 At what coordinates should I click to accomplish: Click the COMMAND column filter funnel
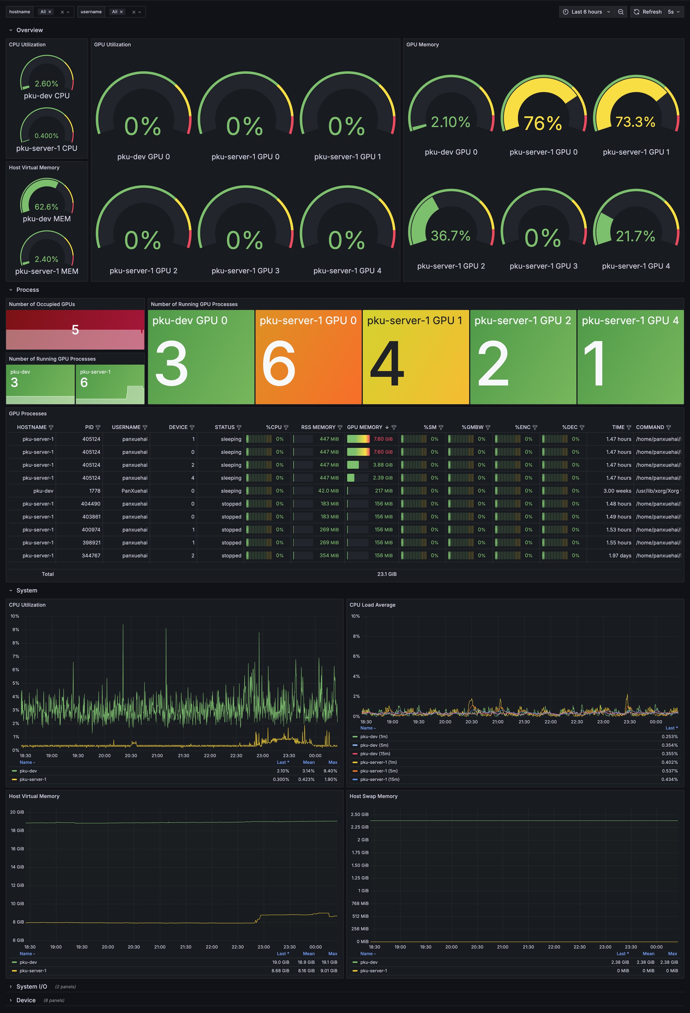click(669, 427)
